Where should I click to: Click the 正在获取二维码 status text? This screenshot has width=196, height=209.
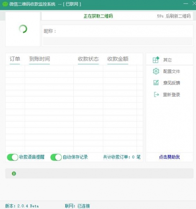coord(98,16)
